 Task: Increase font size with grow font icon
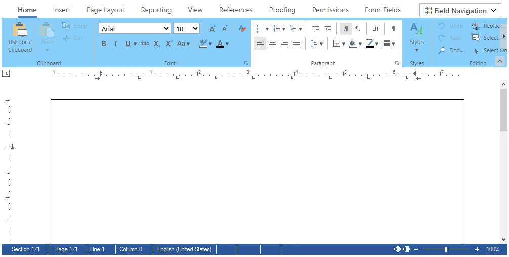pyautogui.click(x=213, y=28)
